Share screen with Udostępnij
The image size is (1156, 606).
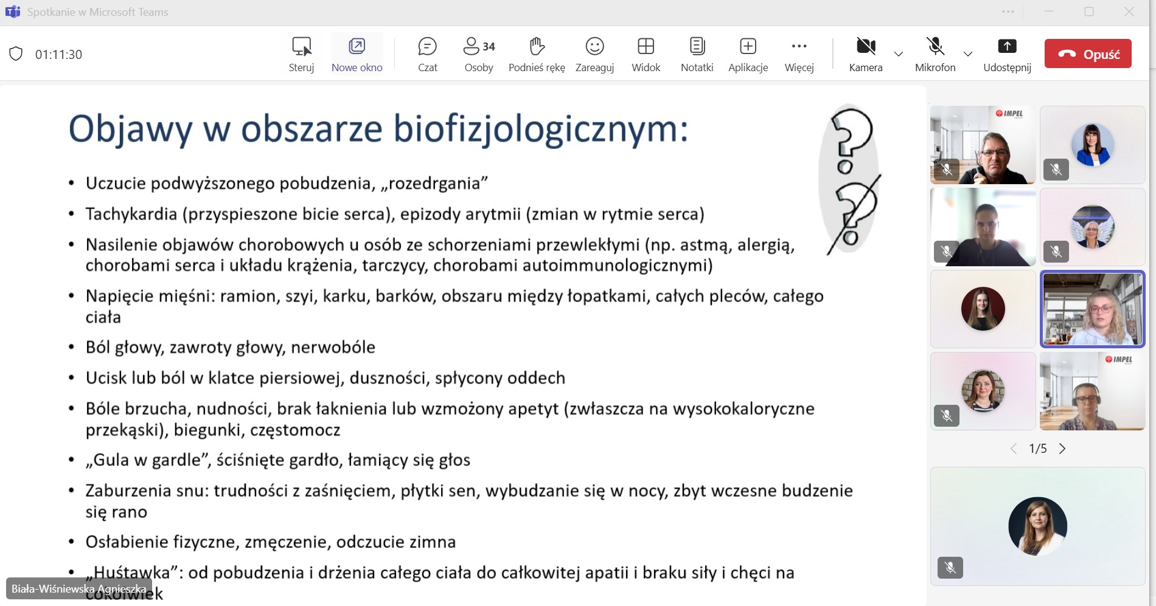pyautogui.click(x=1007, y=54)
